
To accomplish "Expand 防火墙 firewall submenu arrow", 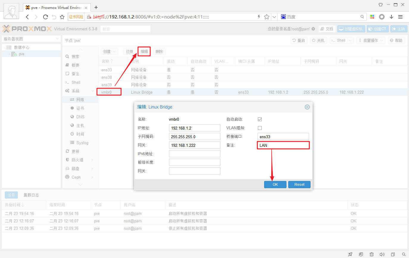I will (93, 160).
